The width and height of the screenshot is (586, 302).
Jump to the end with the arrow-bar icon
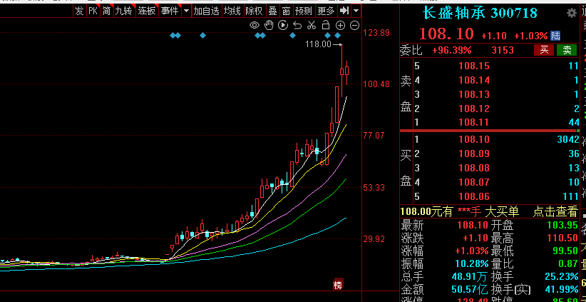(344, 11)
